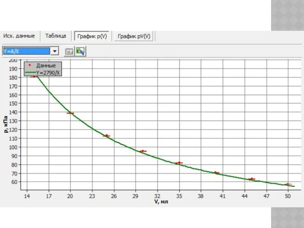Viewport: 304px width, 228px height.
Task: Switch to the Таблица tab
Action: click(x=55, y=36)
